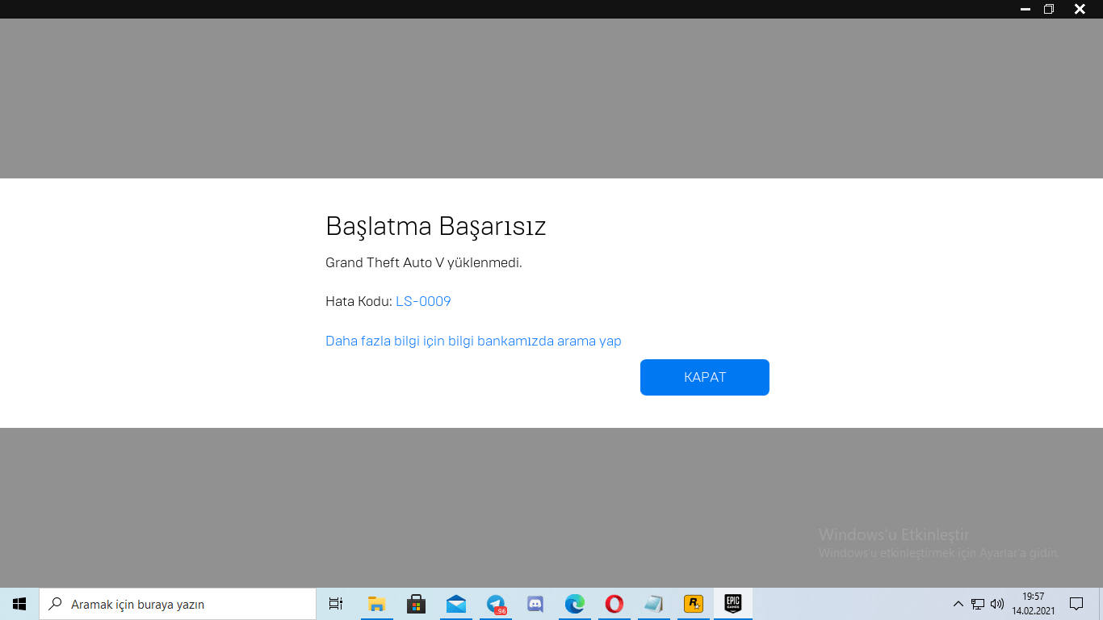Open the Action Center notifications icon

[x=1076, y=604]
